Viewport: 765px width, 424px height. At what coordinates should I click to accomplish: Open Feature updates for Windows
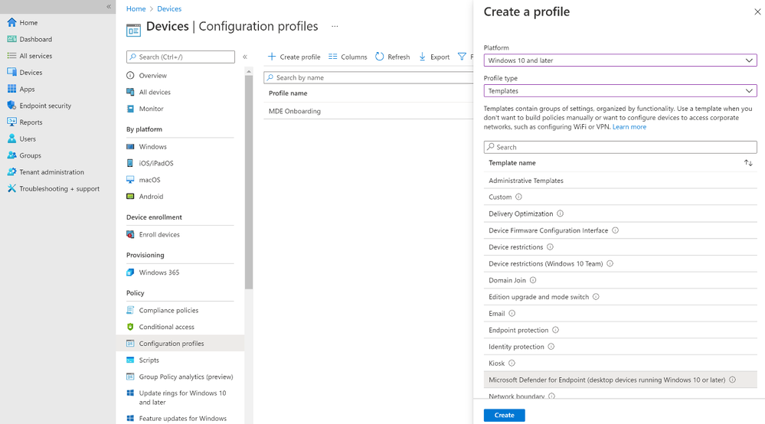[181, 418]
